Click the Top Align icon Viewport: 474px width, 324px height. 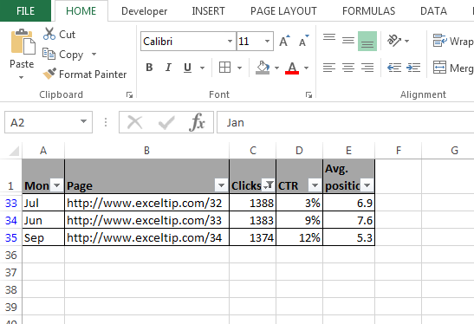[329, 37]
